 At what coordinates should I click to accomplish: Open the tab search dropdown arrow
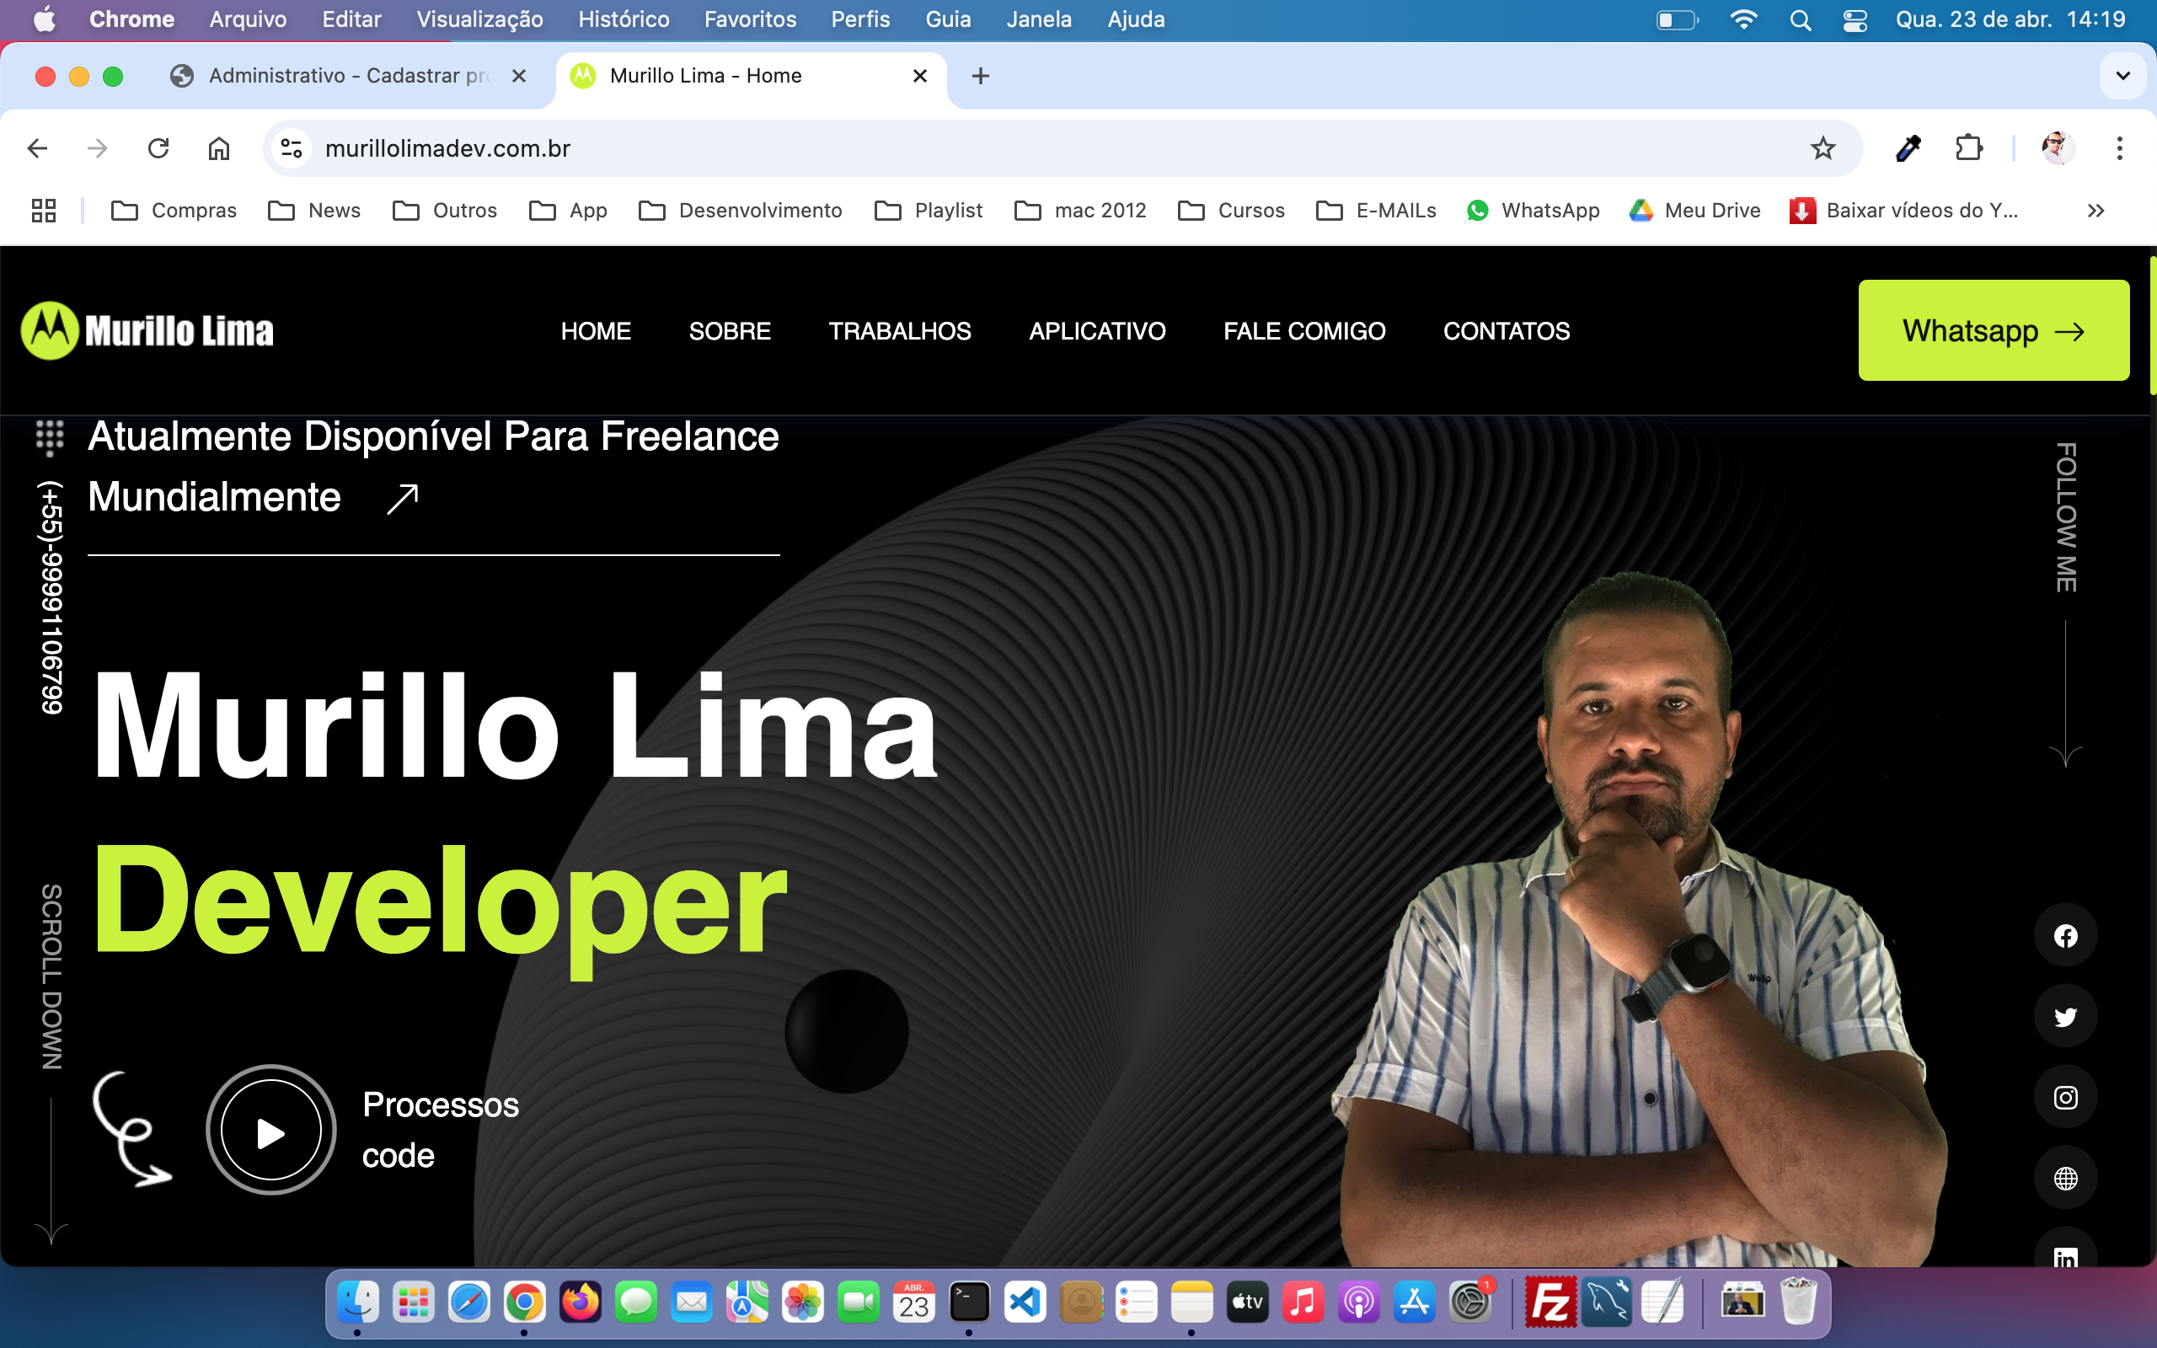coord(2123,76)
